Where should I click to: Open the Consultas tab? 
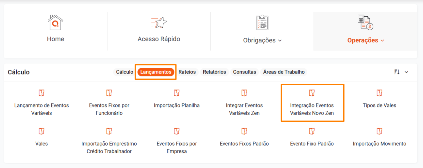[244, 72]
